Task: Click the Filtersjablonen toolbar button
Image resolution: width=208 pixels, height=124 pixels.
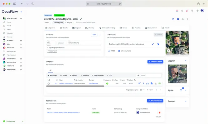Action: pyautogui.click(x=98, y=75)
